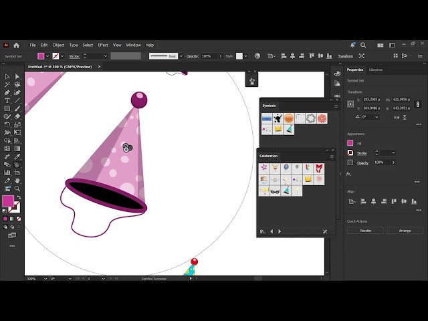Select the Rotate tool
The width and height of the screenshot is (428, 321).
[7, 124]
